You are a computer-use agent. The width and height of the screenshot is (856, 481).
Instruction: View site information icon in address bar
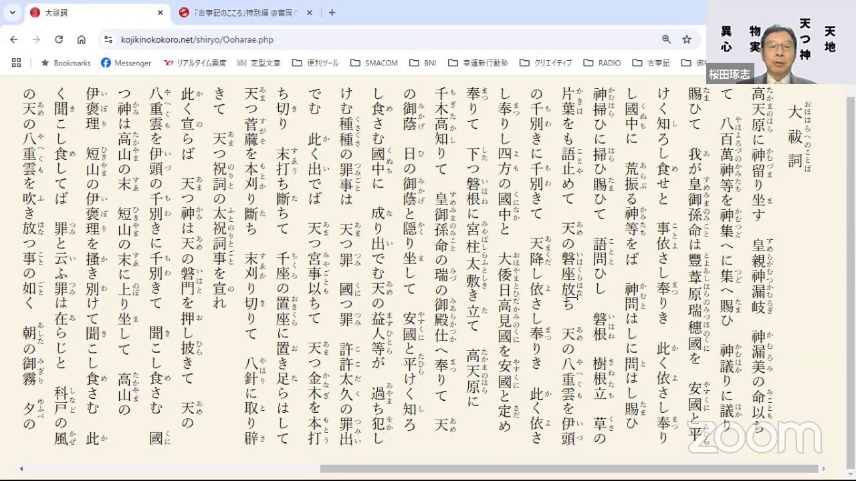tap(109, 39)
